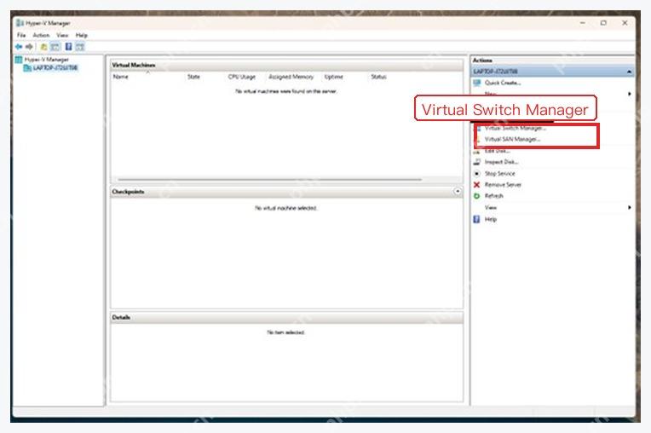Open the View menu in menu bar
Screen dimensions: 651x433
pos(62,35)
